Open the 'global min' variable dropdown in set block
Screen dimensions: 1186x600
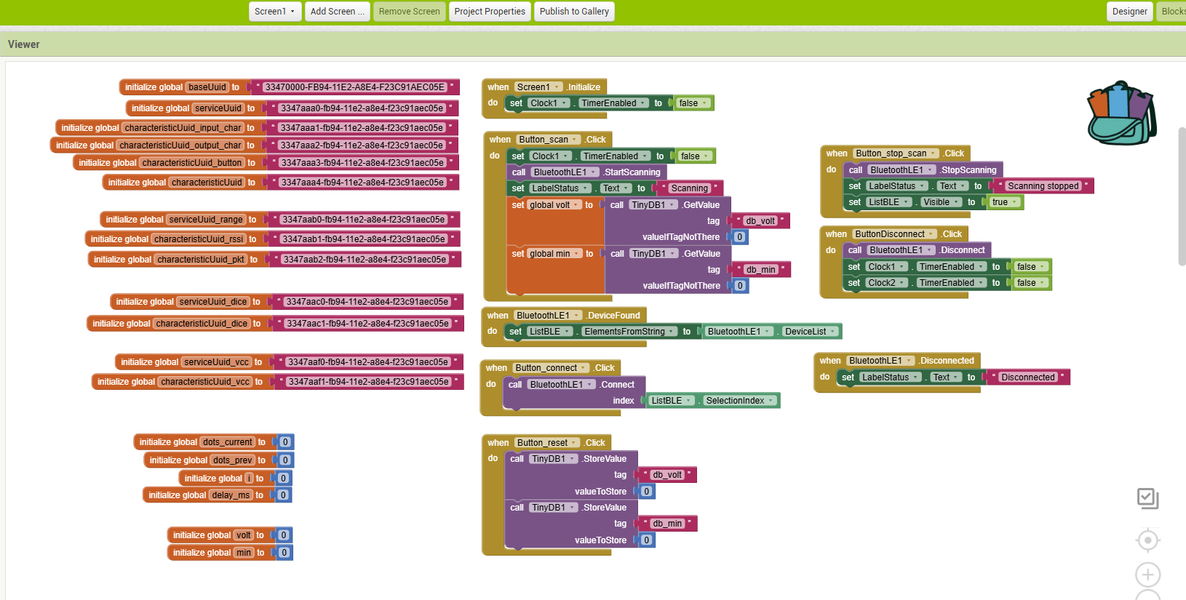click(x=554, y=254)
